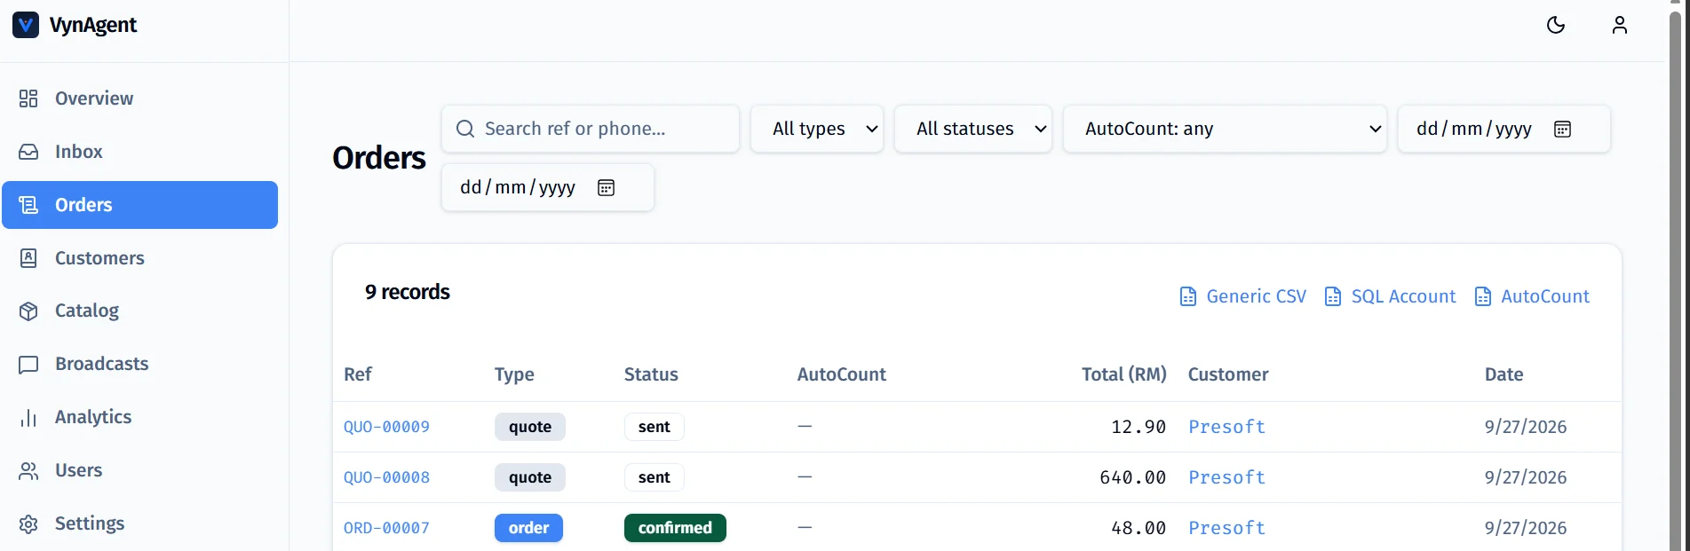1690x551 pixels.
Task: Click the 9 records count label
Action: [408, 292]
